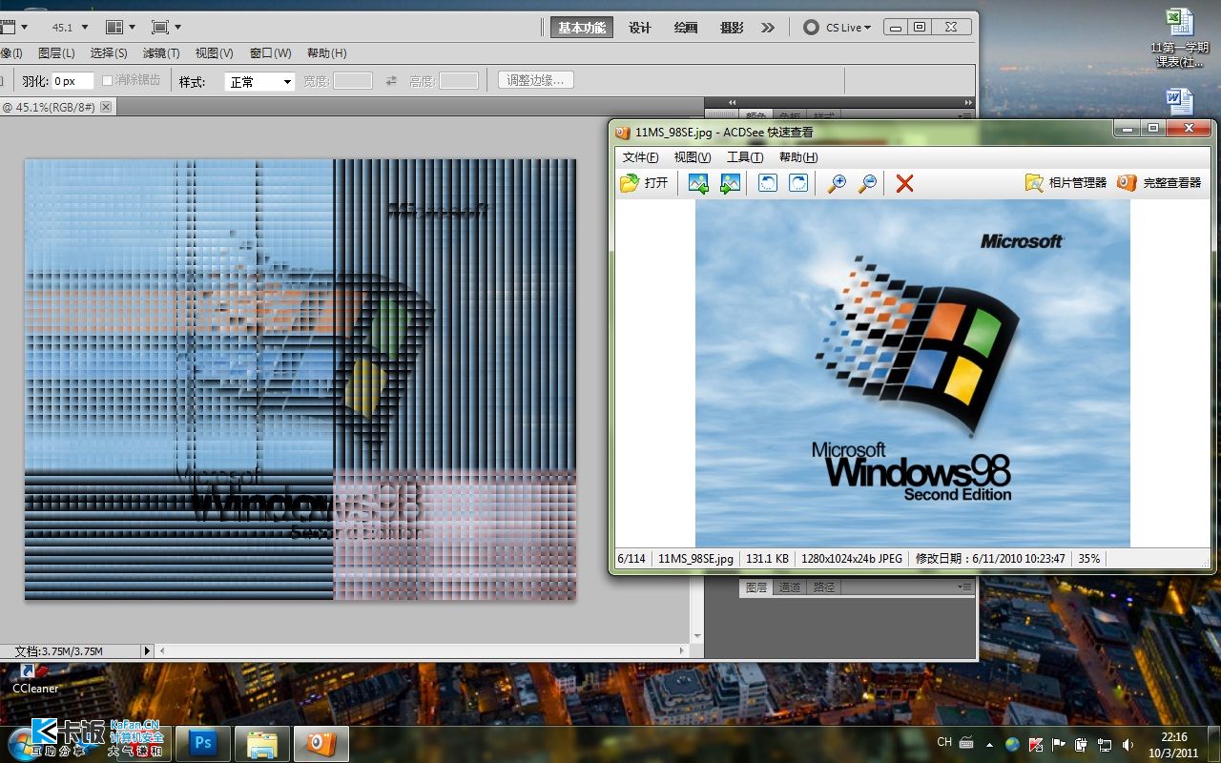Open Photoshop 滤镜(T) menu
Viewport: 1221px width, 763px height.
(161, 53)
